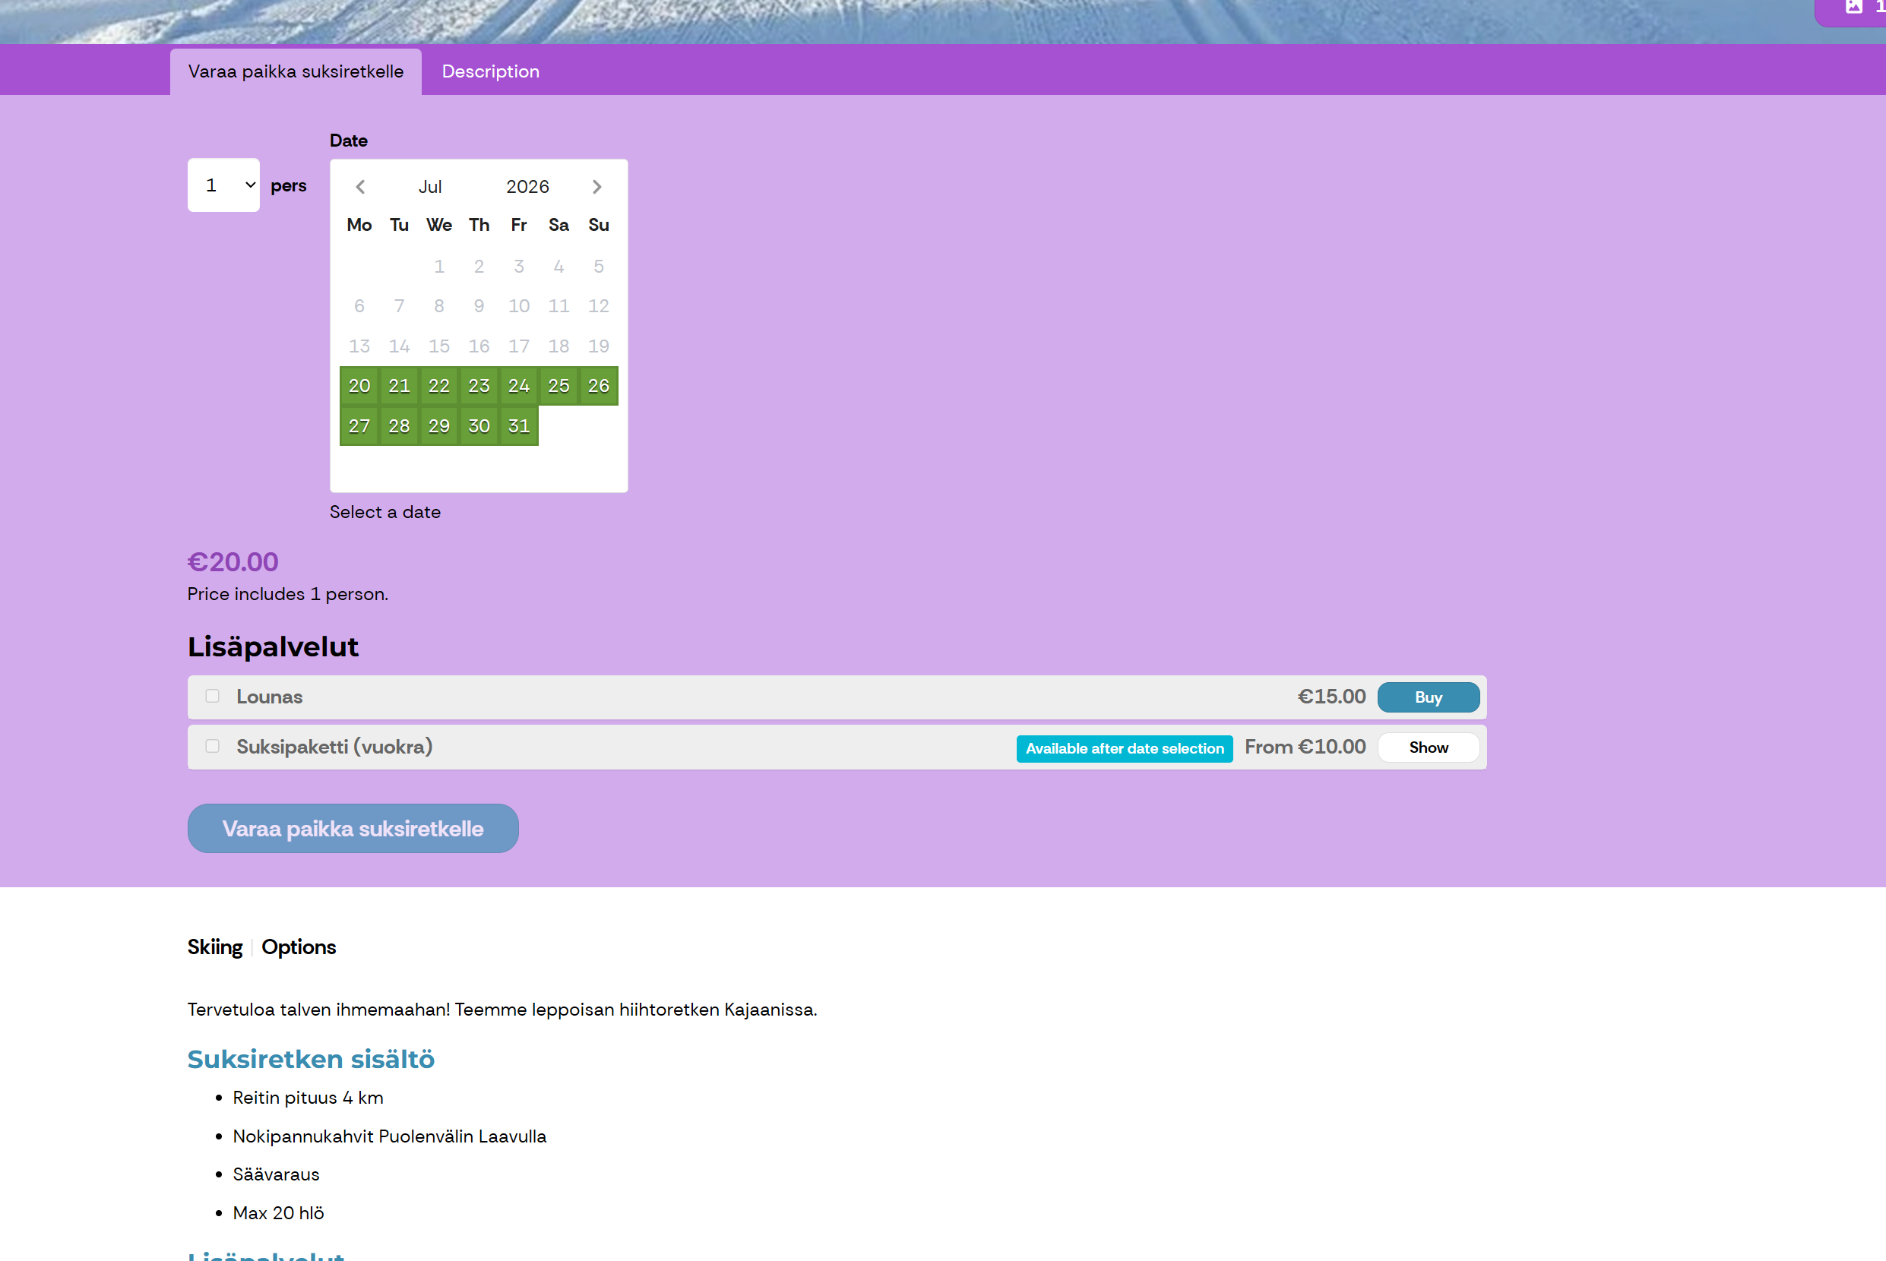
Task: Open the 2026 year selector
Action: 527,187
